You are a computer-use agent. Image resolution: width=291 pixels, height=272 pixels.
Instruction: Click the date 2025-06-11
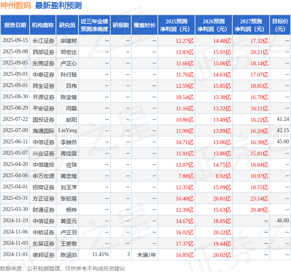click(15, 142)
